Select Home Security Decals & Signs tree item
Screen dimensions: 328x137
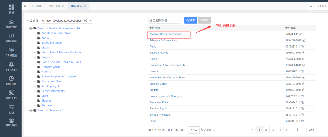coord(61,62)
